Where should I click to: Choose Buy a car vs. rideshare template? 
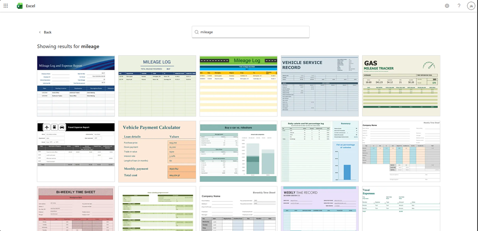[x=238, y=152]
